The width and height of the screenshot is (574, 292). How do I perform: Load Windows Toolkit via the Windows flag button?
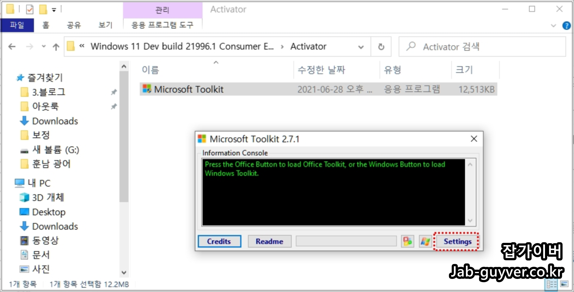pyautogui.click(x=425, y=241)
